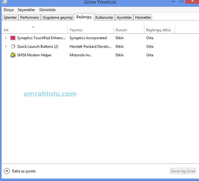Screen dimensions: 199x181
Task: Click the Synaptics TouchPad red icon
Action: [13, 38]
